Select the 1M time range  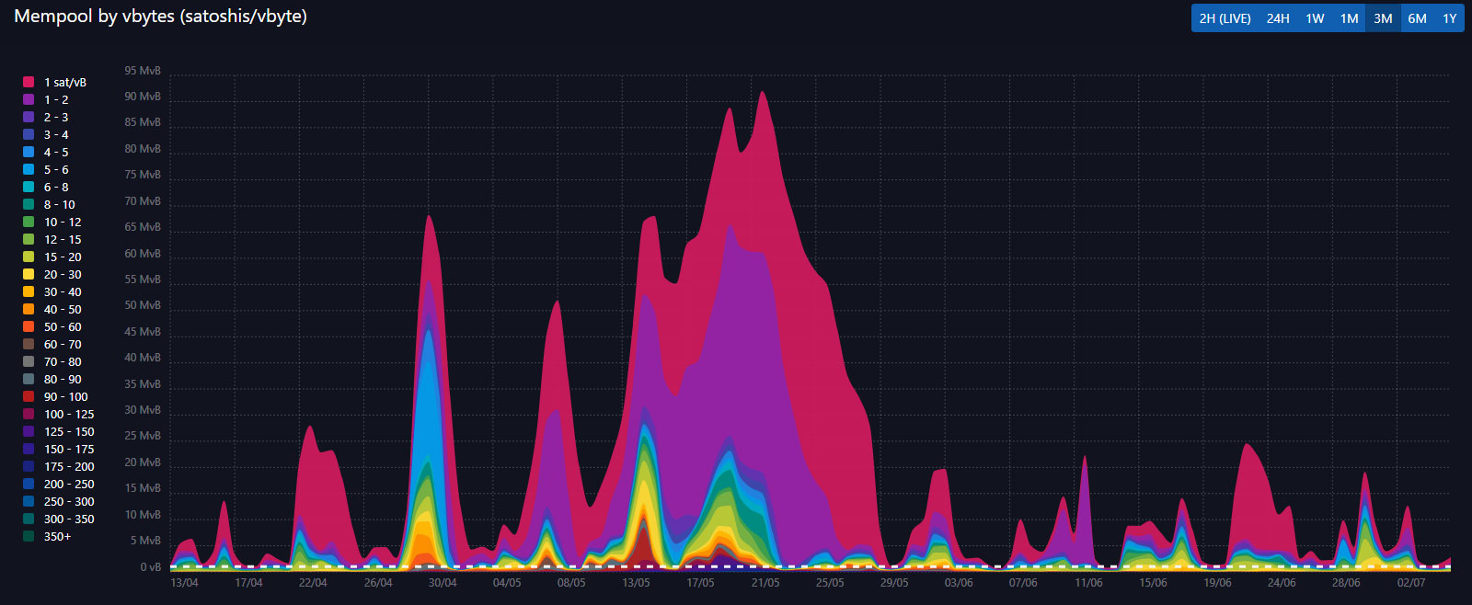1349,18
